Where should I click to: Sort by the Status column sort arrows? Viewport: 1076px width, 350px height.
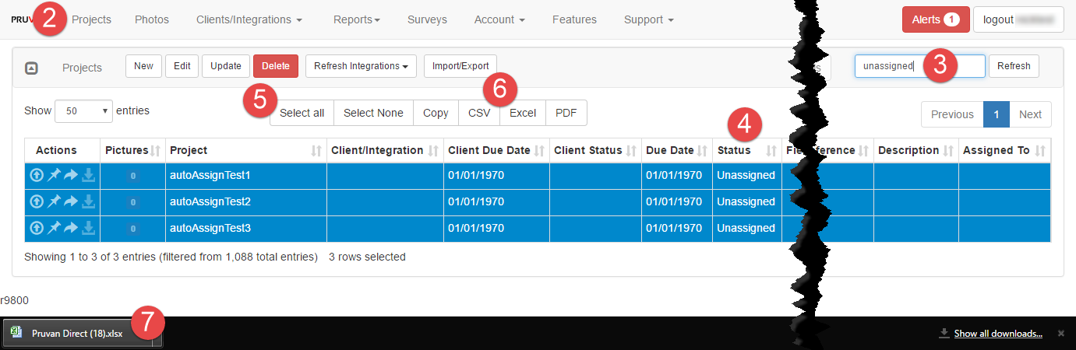(x=771, y=151)
